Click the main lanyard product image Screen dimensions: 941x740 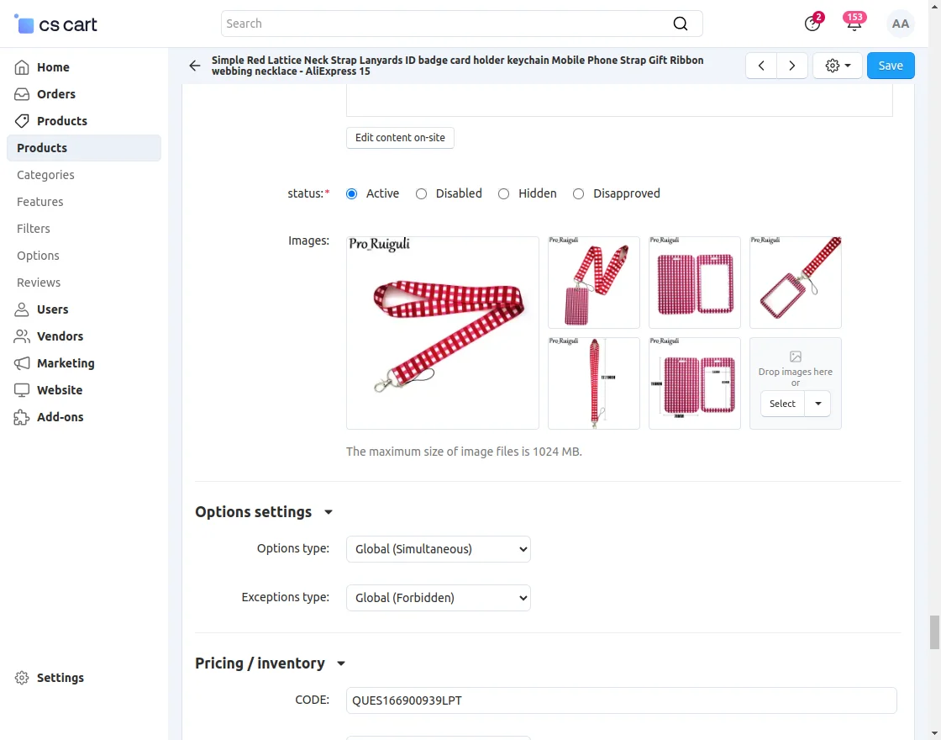click(x=443, y=333)
